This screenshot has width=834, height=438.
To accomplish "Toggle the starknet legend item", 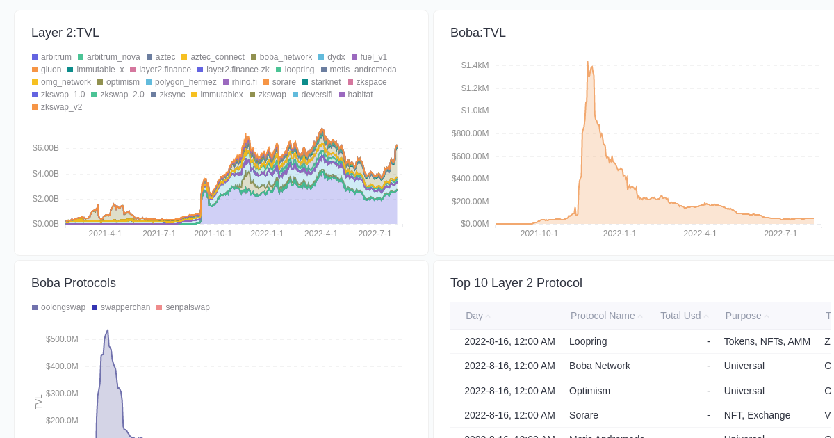I will click(325, 82).
